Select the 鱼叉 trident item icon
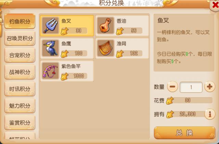The image size is (219, 144). [50, 25]
